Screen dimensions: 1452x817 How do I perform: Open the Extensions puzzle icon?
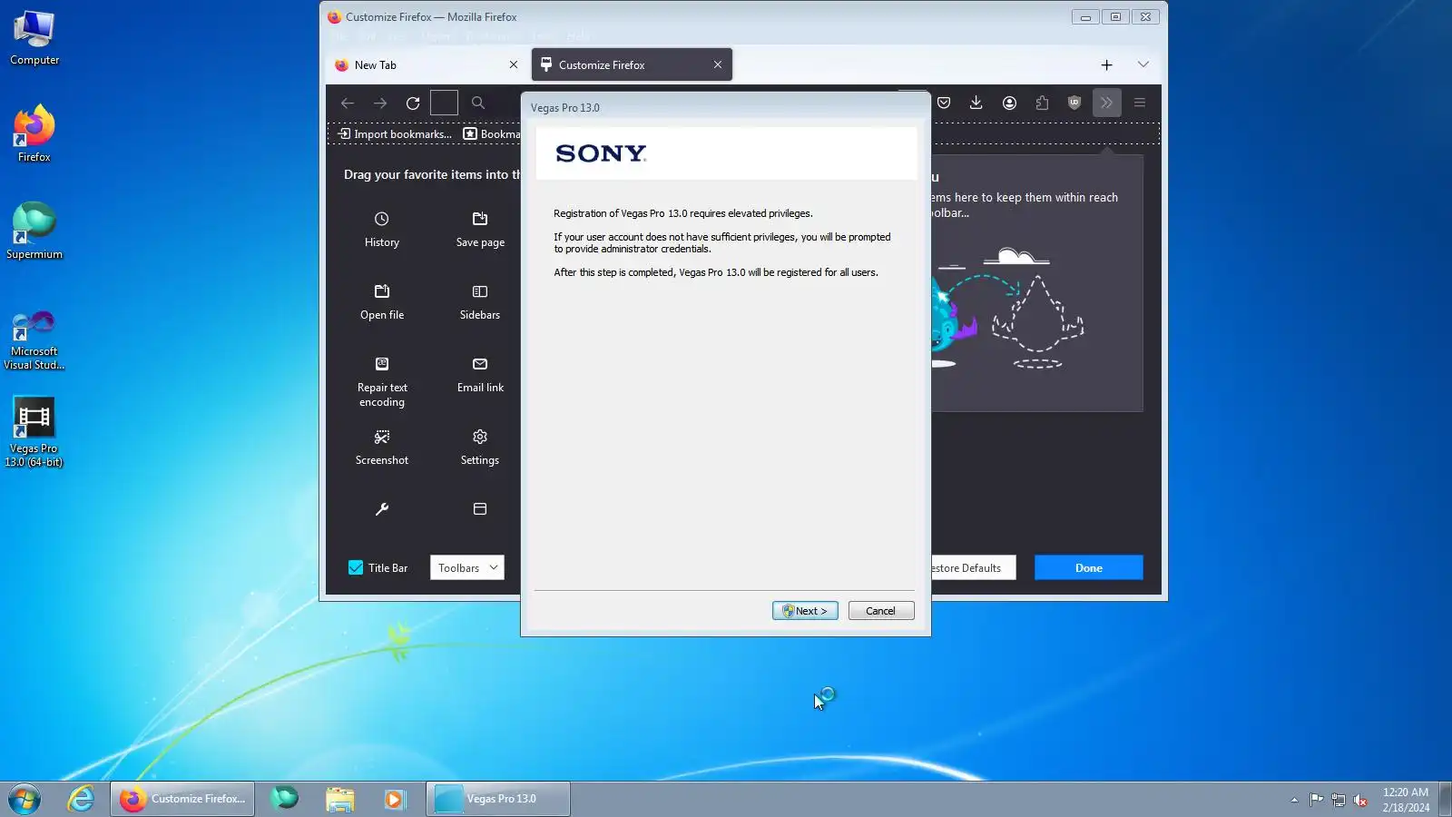click(x=1042, y=103)
